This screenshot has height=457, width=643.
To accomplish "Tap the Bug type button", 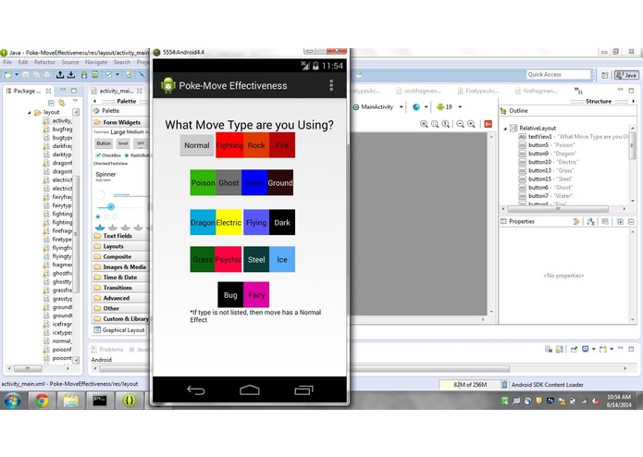I will [230, 295].
